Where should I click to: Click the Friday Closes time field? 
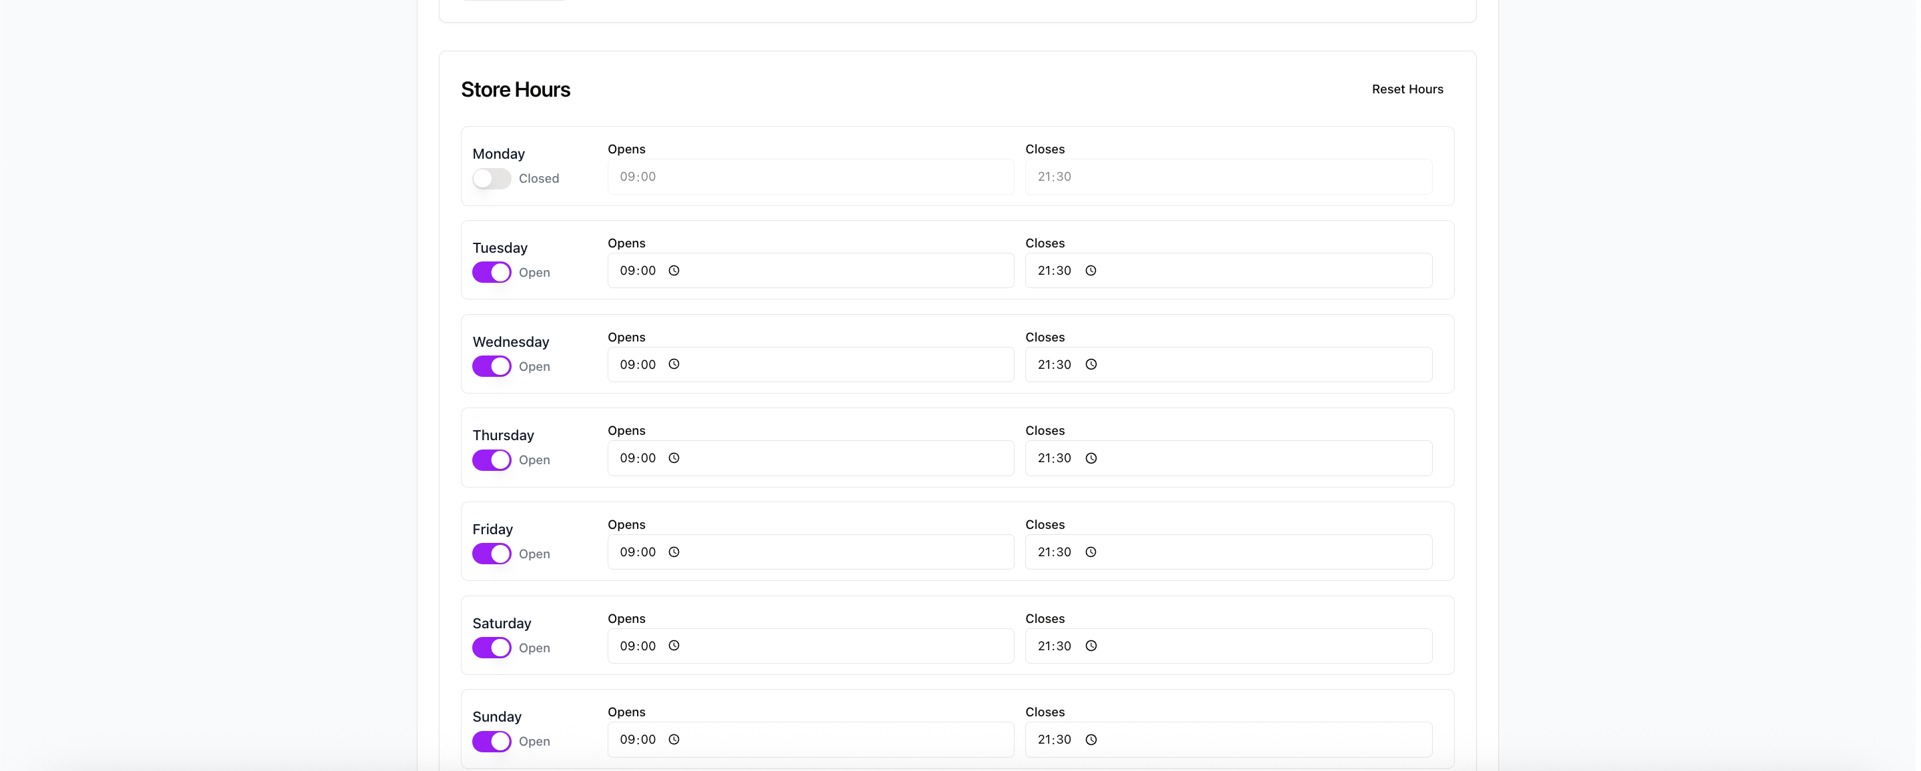[x=1227, y=552]
